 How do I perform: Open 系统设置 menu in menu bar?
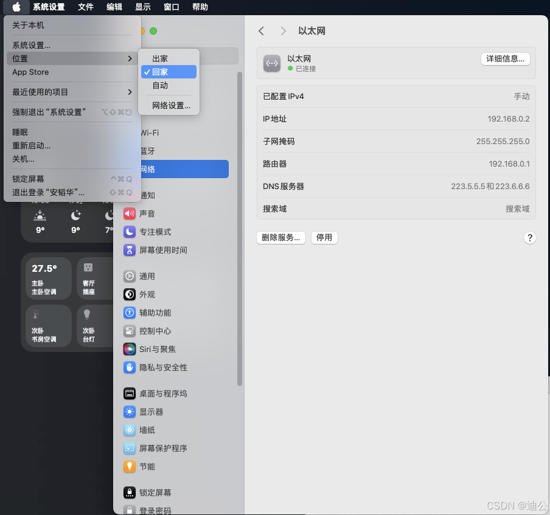(x=49, y=7)
